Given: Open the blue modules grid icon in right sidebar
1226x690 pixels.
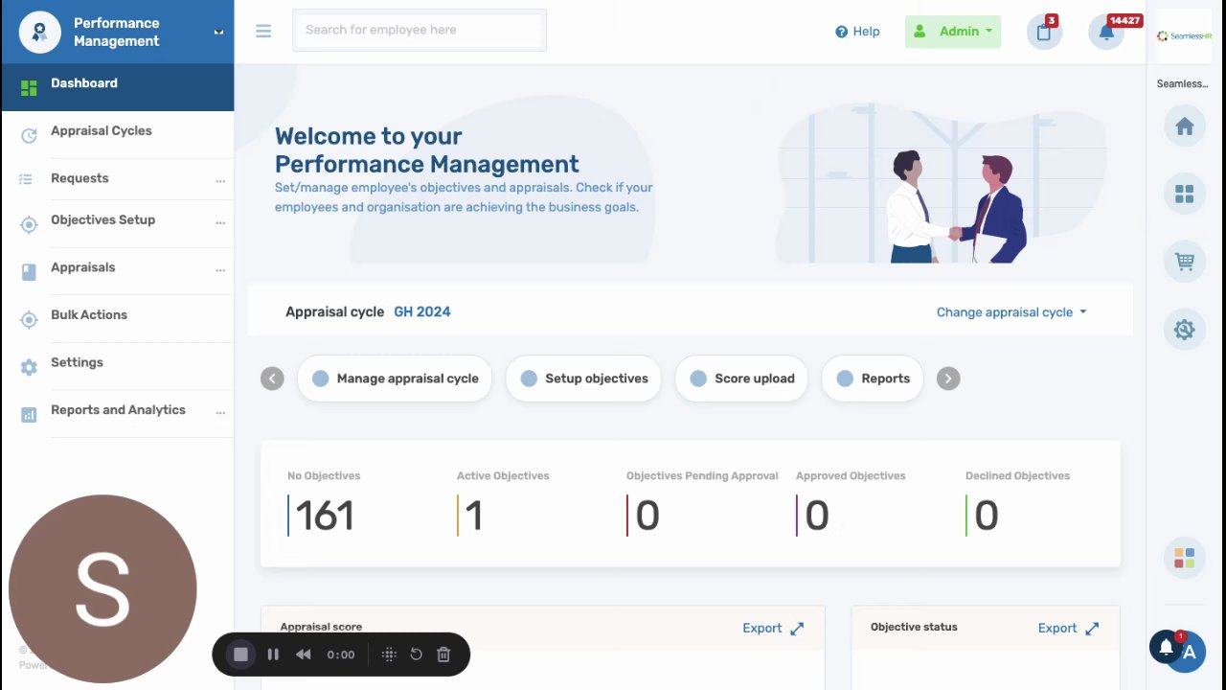Looking at the screenshot, I should [x=1185, y=194].
